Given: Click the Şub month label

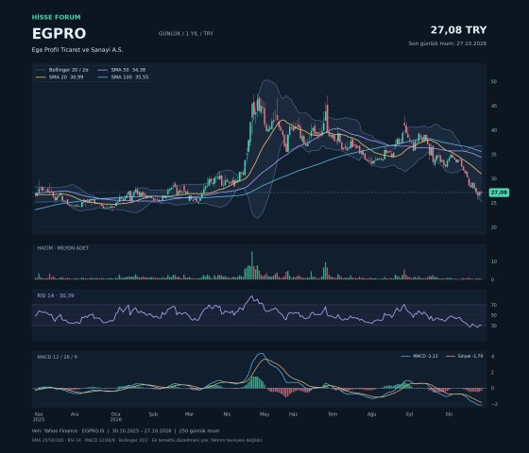Looking at the screenshot, I should 153,414.
